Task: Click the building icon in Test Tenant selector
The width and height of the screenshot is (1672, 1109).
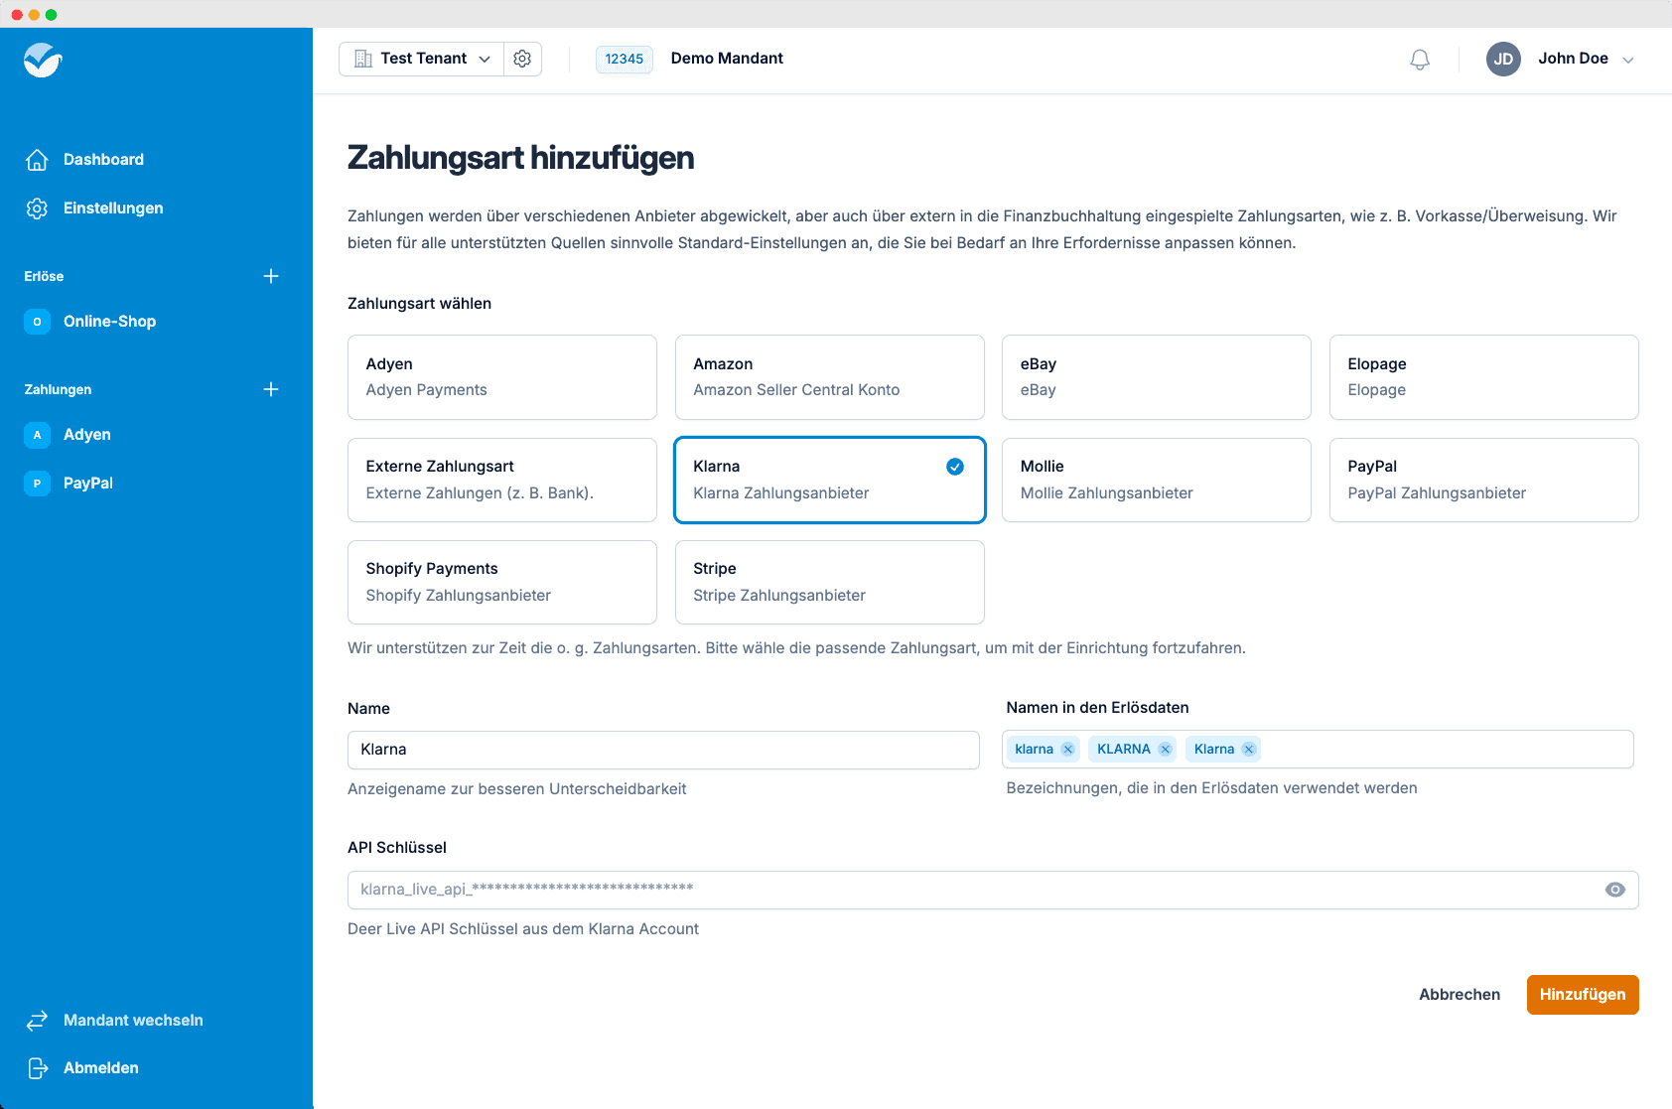Action: point(363,59)
